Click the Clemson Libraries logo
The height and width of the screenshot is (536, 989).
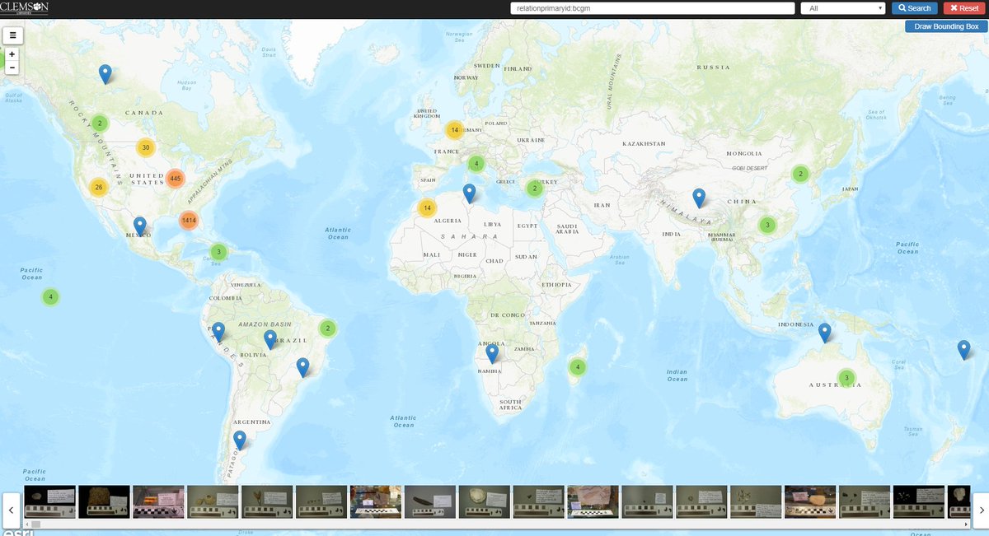pos(25,7)
